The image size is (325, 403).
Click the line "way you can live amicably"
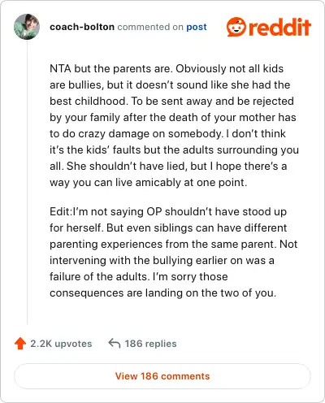coord(149,183)
